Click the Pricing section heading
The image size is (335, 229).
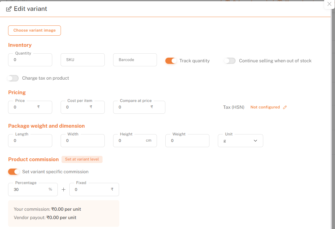tap(17, 92)
